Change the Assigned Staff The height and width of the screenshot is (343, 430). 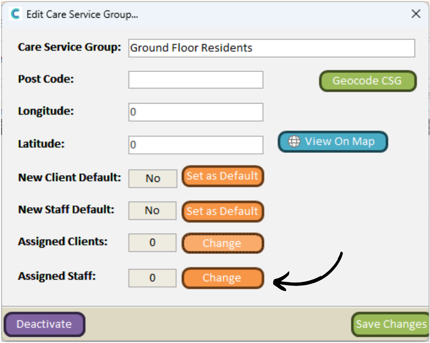[223, 278]
